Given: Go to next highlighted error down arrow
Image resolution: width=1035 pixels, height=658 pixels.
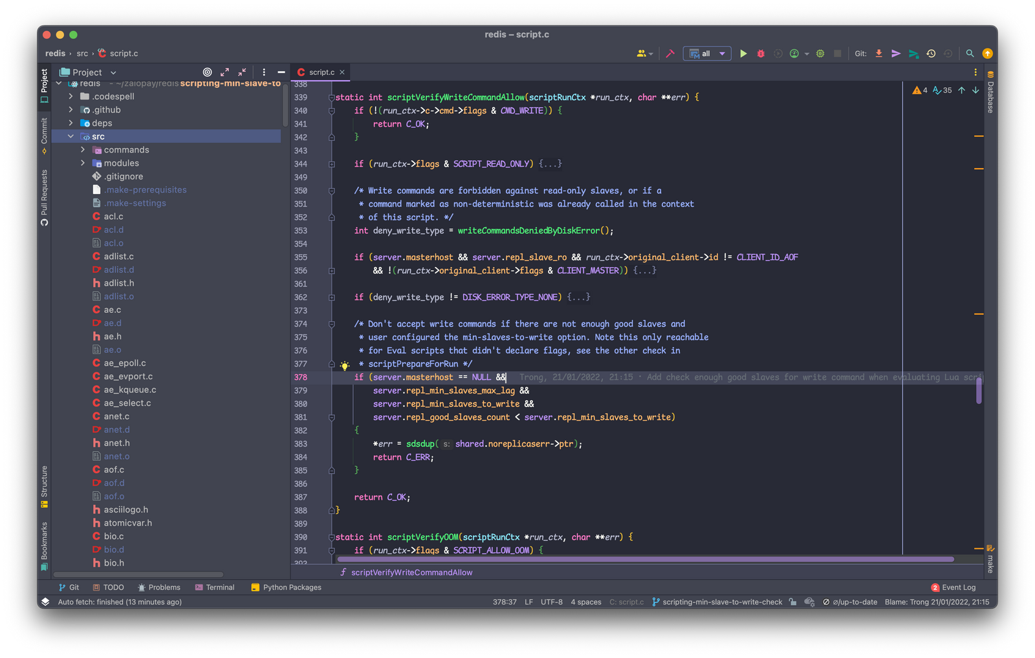Looking at the screenshot, I should point(975,90).
